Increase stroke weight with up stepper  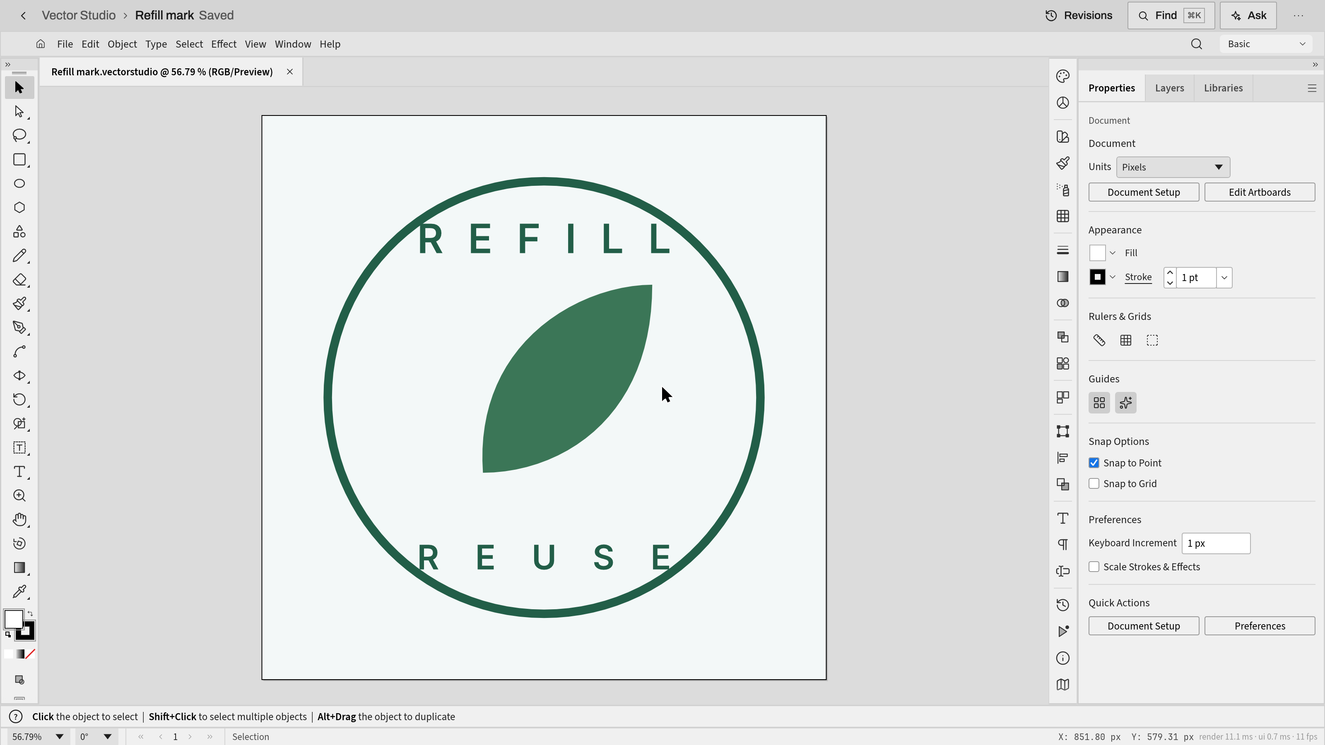tap(1170, 272)
